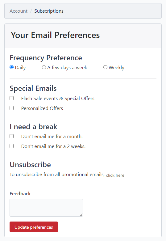Click the 'Weekly' label text
166x241 pixels.
coord(116,68)
